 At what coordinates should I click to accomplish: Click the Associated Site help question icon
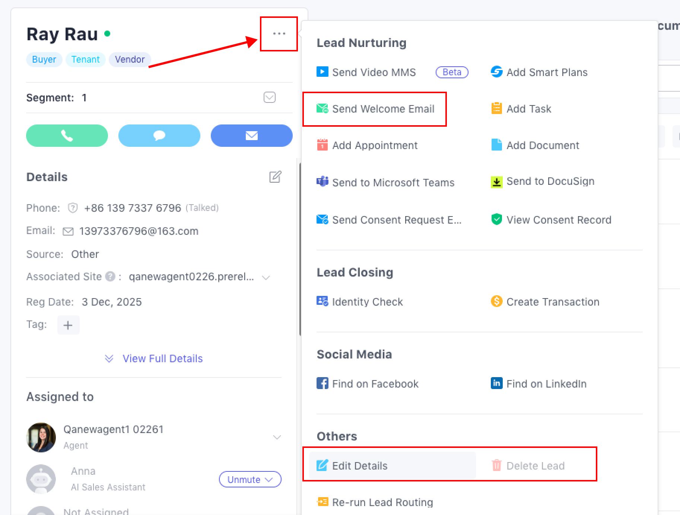(x=110, y=277)
